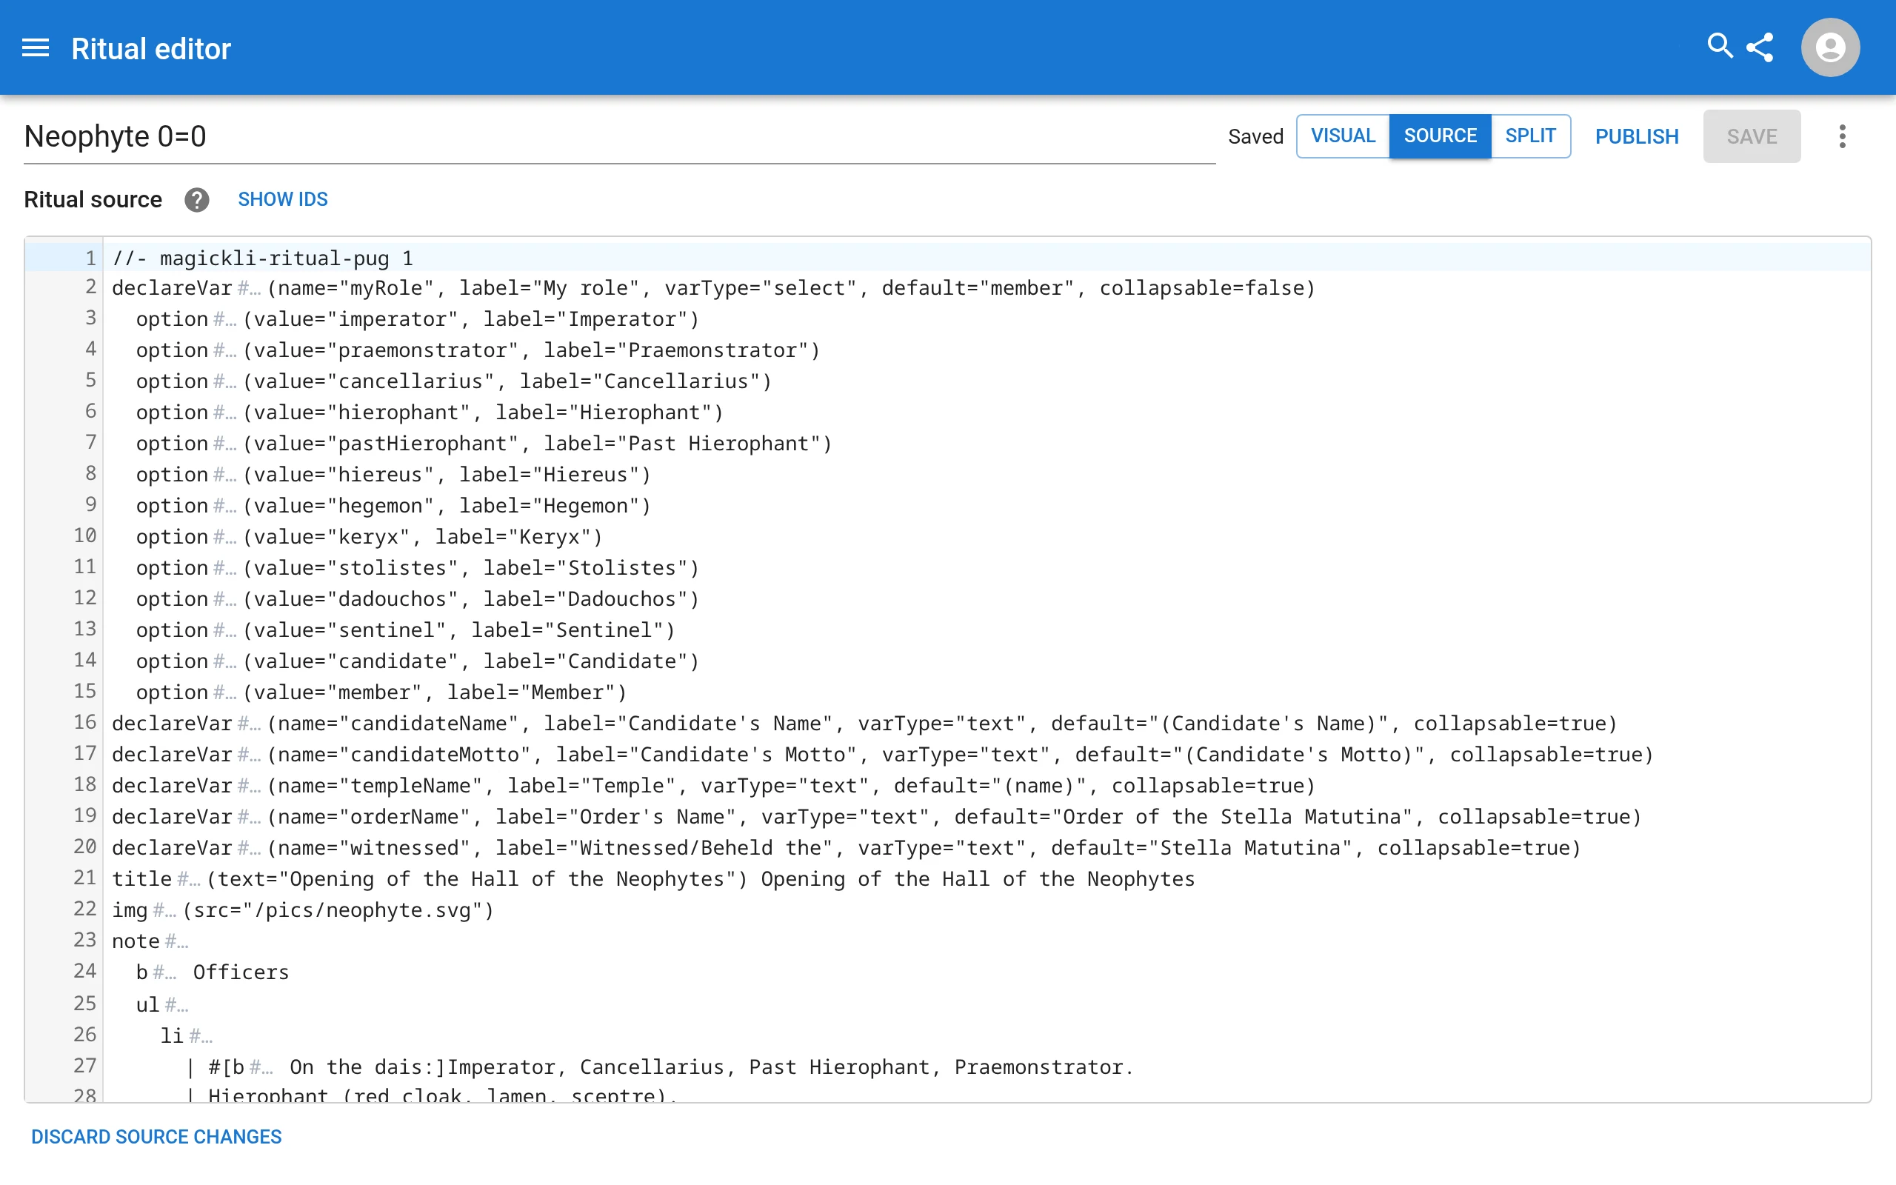Screen dimensions: 1896x1185
Task: Click text 'magickli-ritual-pug 1' on line 1
Action: point(286,258)
